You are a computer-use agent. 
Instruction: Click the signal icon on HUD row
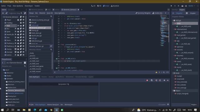tap(18, 26)
